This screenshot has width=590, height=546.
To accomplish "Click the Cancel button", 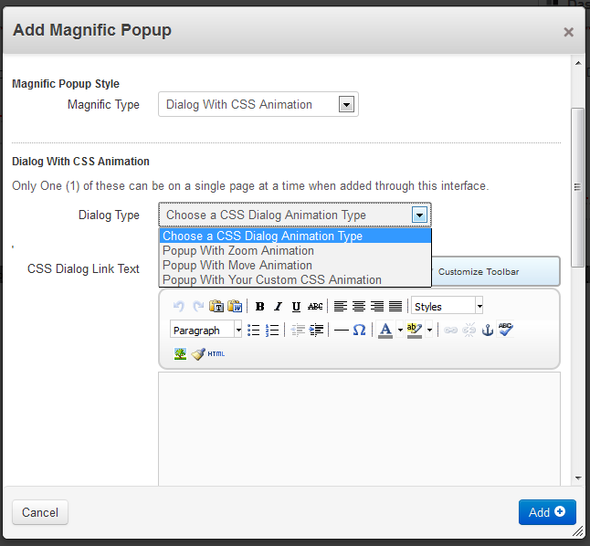I will [x=40, y=512].
